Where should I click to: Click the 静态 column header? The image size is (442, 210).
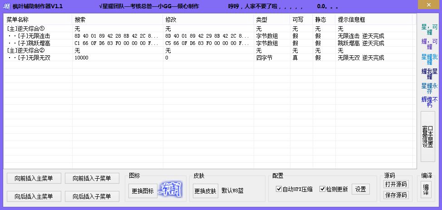tap(324, 20)
